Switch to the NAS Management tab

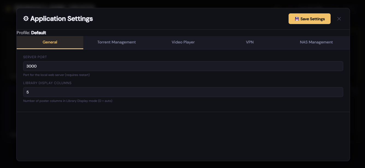316,42
